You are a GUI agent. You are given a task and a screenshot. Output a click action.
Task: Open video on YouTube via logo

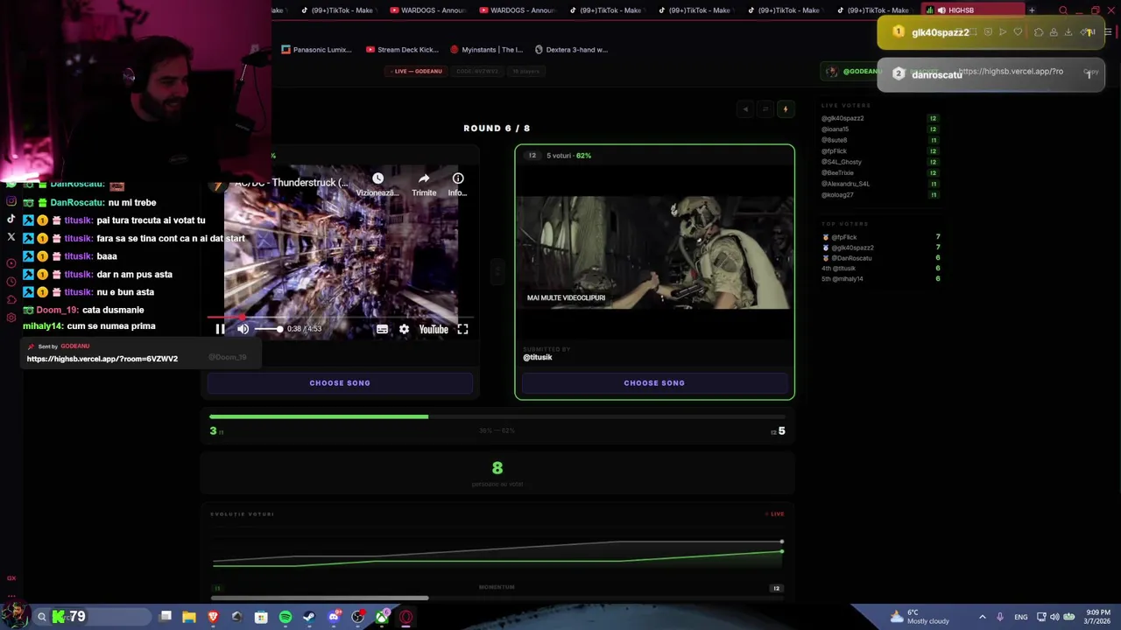coord(434,329)
